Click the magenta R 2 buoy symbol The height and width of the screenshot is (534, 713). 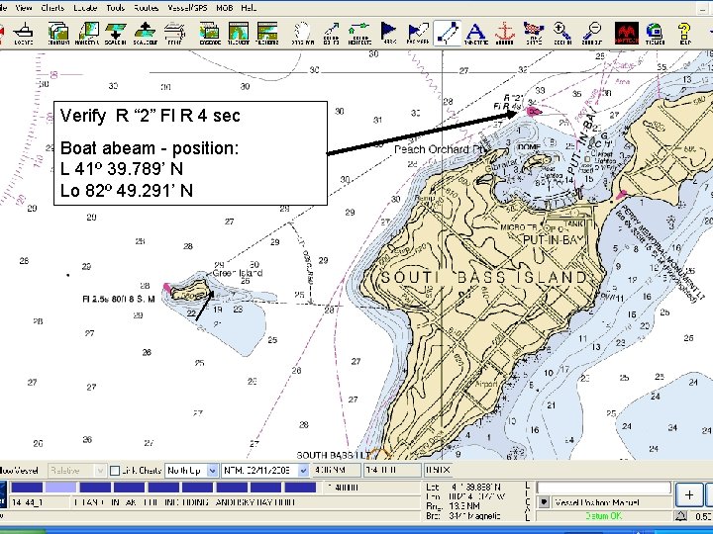click(x=533, y=111)
